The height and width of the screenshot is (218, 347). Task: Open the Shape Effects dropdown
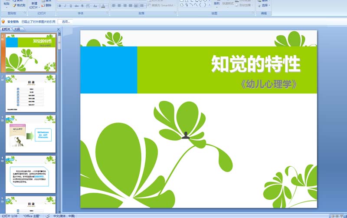pos(244,5)
